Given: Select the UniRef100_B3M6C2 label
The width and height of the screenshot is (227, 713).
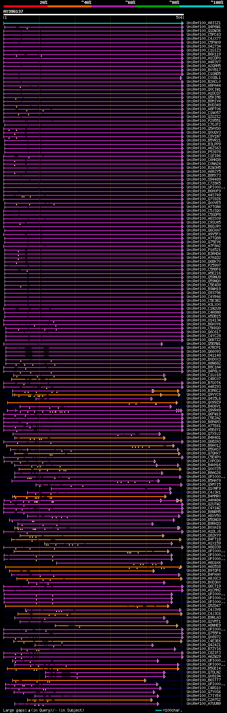Looking at the screenshot, I should [x=204, y=391].
